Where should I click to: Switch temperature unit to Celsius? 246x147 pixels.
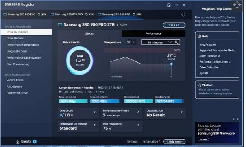coord(128,42)
